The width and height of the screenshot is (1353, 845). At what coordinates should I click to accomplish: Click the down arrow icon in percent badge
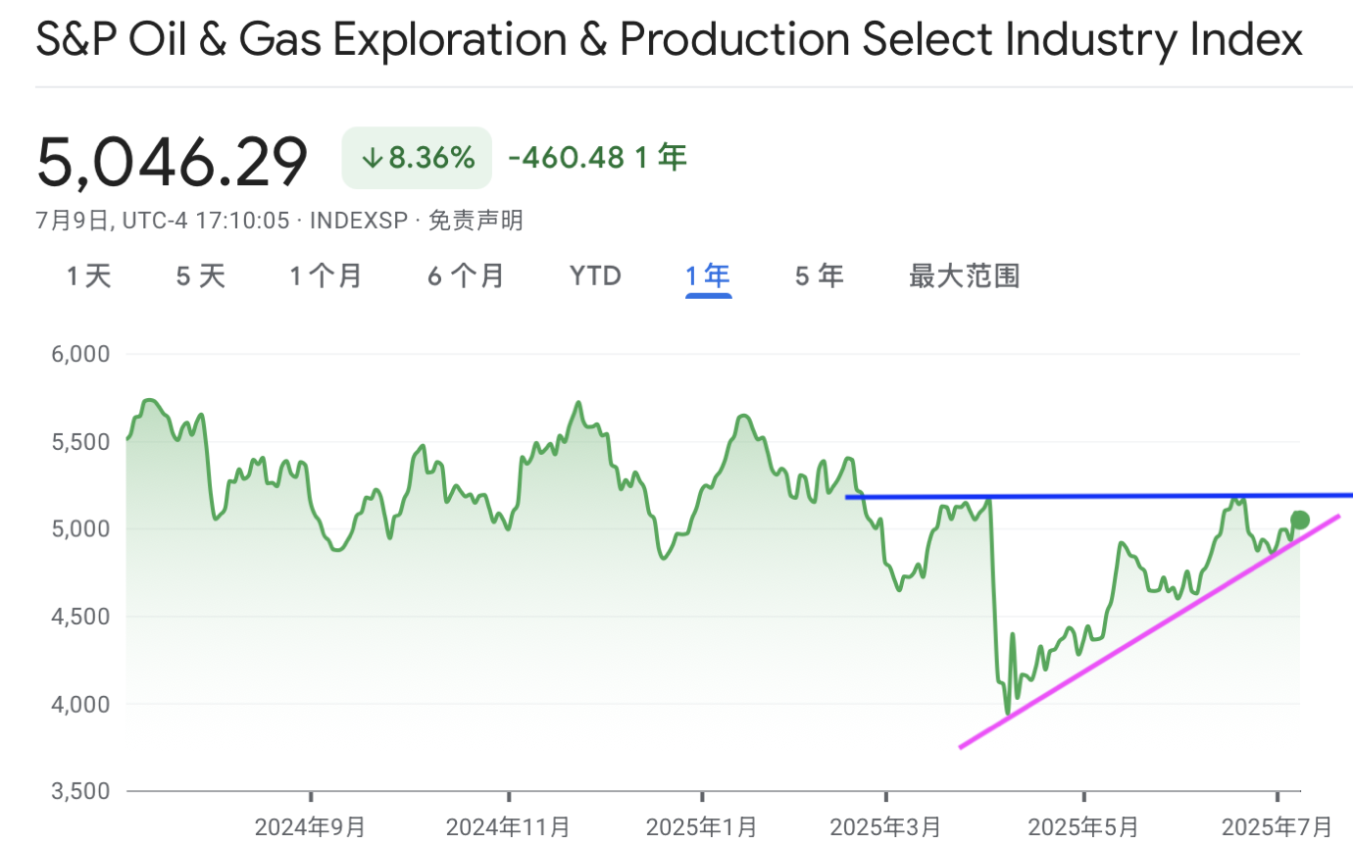coord(372,158)
